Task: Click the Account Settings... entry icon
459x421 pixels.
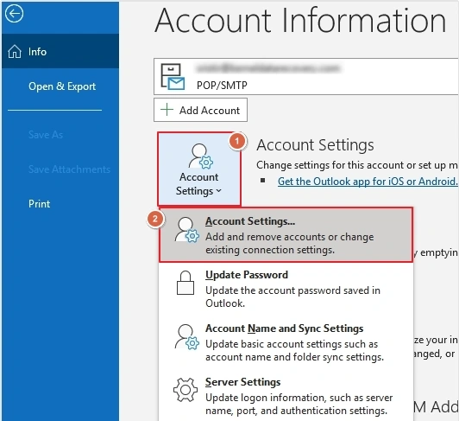Action: [186, 230]
